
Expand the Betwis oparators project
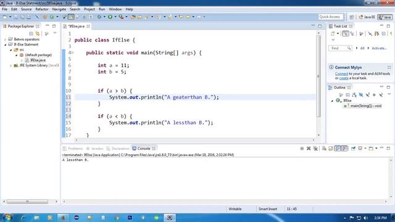click(6, 39)
